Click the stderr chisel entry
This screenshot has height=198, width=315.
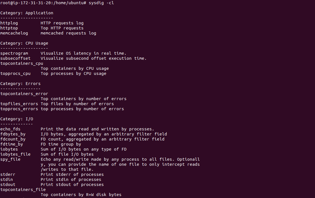tap(8, 174)
